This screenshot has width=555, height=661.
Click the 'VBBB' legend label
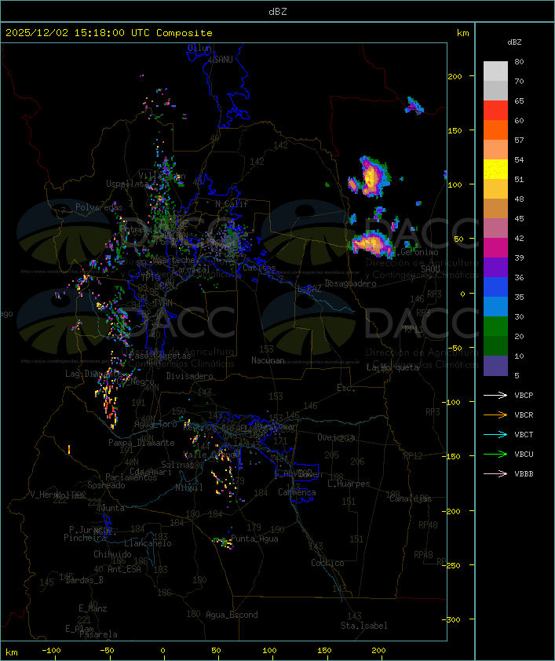[x=524, y=473]
